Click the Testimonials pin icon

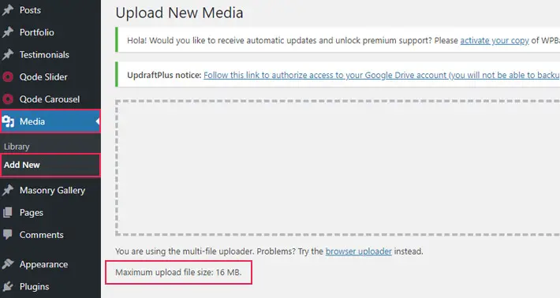click(x=8, y=54)
